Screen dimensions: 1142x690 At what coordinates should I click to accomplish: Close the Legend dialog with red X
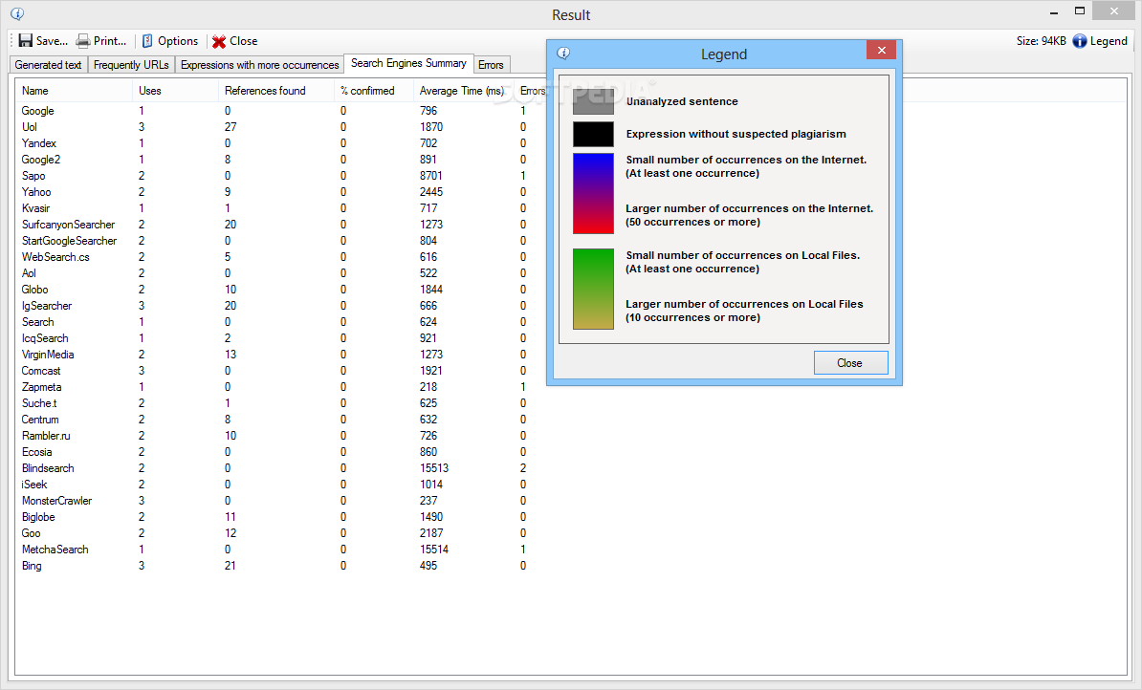881,50
